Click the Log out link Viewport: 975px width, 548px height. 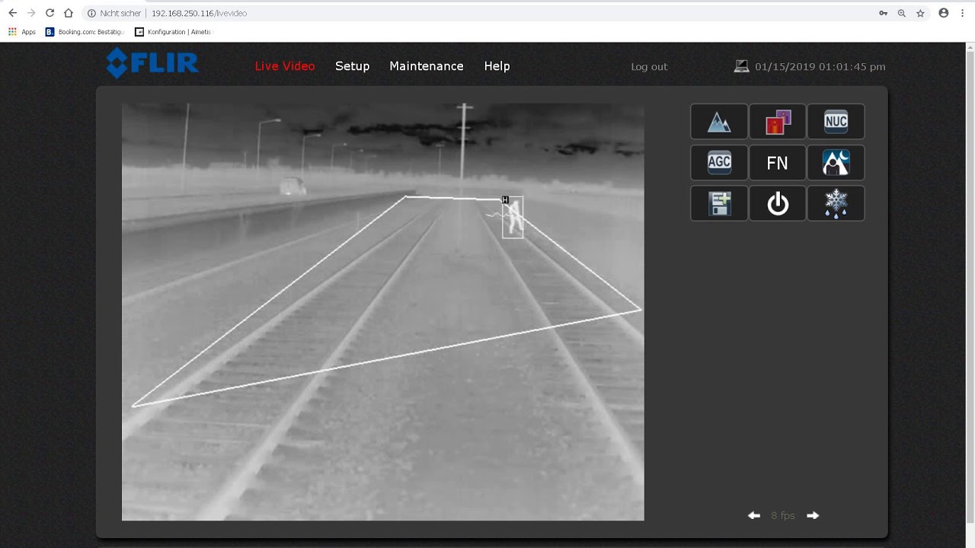tap(649, 67)
